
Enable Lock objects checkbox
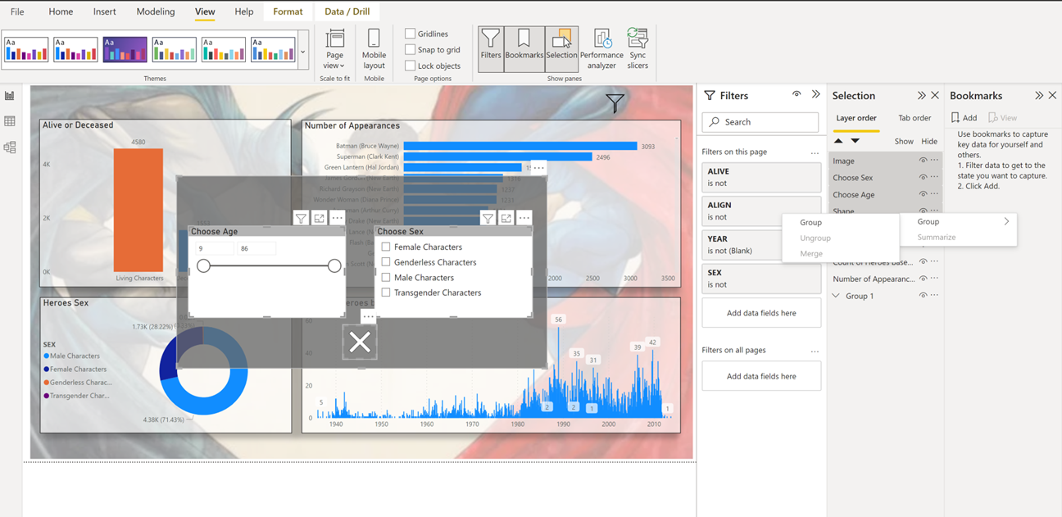tap(410, 66)
